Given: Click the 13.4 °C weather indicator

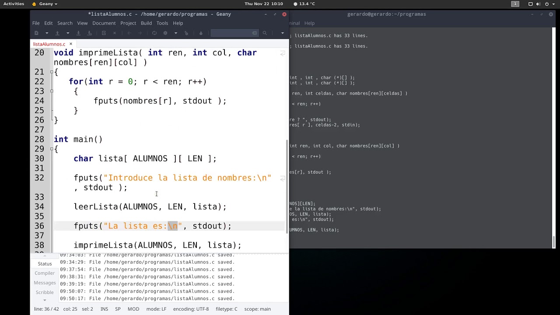Looking at the screenshot, I should (x=304, y=4).
